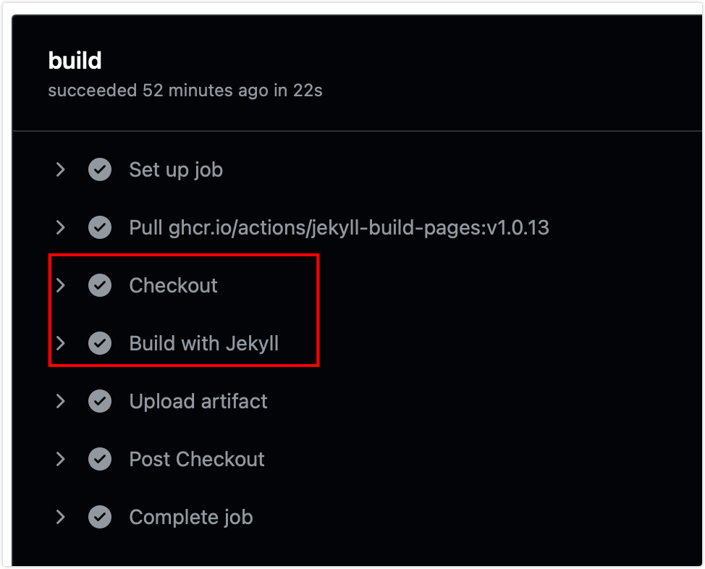The width and height of the screenshot is (705, 569).
Task: Select the Pull ghcr.io/actions/jekyll-build-pages:v1.0.13 label
Action: point(339,227)
